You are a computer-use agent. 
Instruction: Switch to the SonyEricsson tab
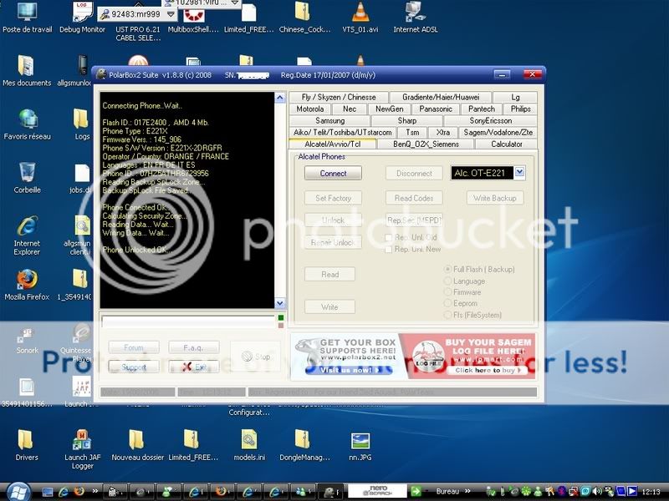pyautogui.click(x=490, y=120)
